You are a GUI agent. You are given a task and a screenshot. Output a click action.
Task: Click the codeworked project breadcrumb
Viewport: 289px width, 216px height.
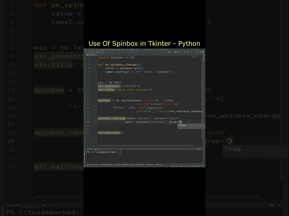91,52
